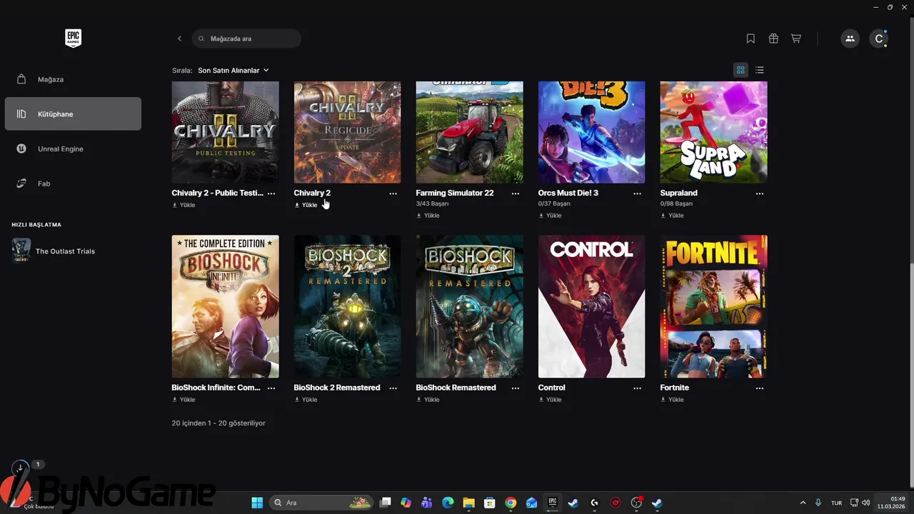Open options menu for BioShock 2 Remastered

click(x=393, y=388)
